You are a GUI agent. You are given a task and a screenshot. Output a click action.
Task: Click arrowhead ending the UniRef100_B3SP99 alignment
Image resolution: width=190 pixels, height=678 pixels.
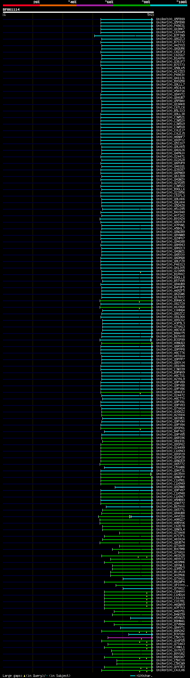[151, 340]
